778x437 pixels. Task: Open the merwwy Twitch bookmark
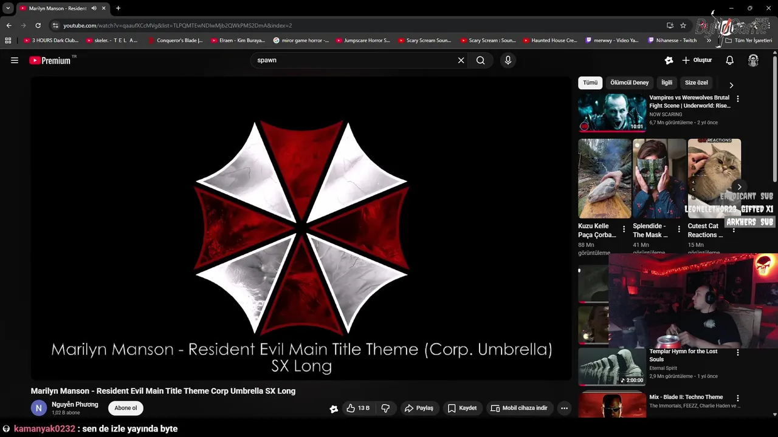pos(612,40)
